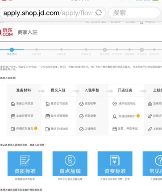Click the 提交公司信息 text

coord(59,103)
